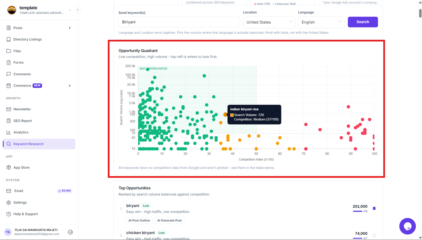This screenshot has width=422, height=240.
Task: Click the orange indian biryani rice data point
Action: click(225, 115)
